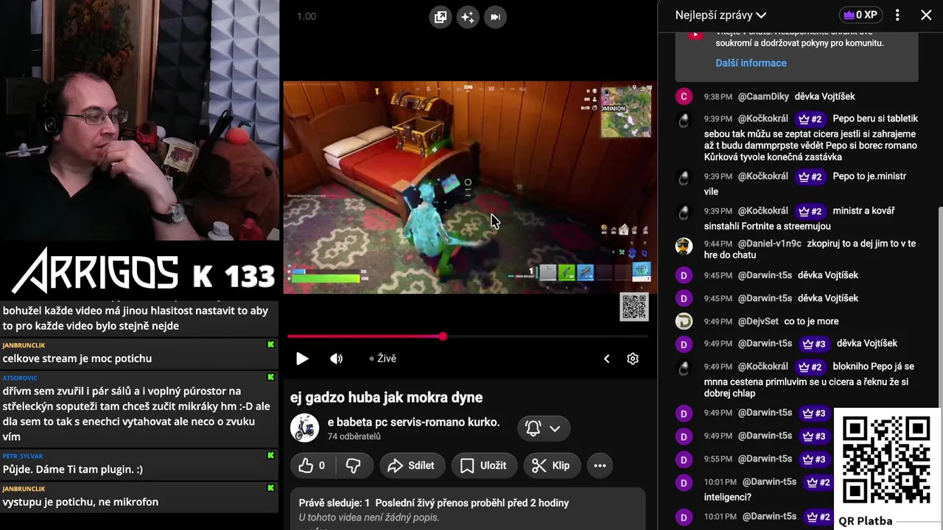Click like count 0
This screenshot has width=943, height=530.
pyautogui.click(x=322, y=465)
